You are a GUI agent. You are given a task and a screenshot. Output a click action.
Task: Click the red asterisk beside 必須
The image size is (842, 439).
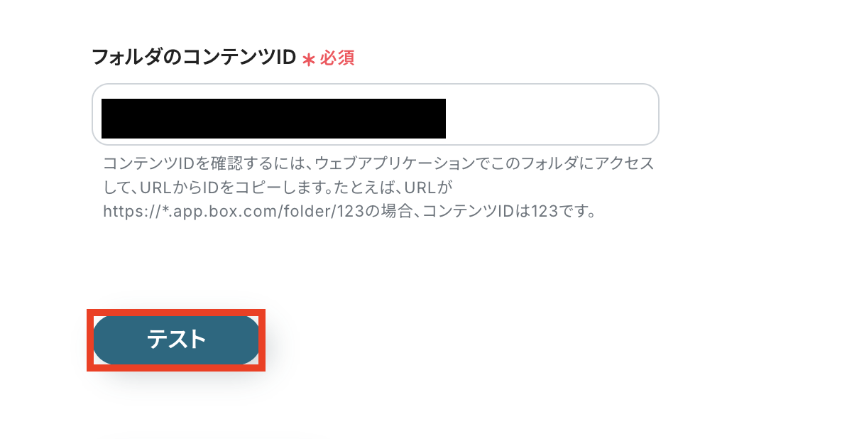(308, 59)
